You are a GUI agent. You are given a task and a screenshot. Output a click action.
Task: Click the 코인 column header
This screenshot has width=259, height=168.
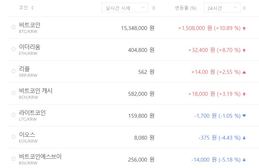(x=24, y=8)
